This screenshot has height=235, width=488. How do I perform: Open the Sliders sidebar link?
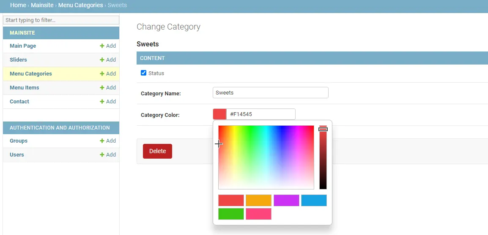tap(18, 59)
